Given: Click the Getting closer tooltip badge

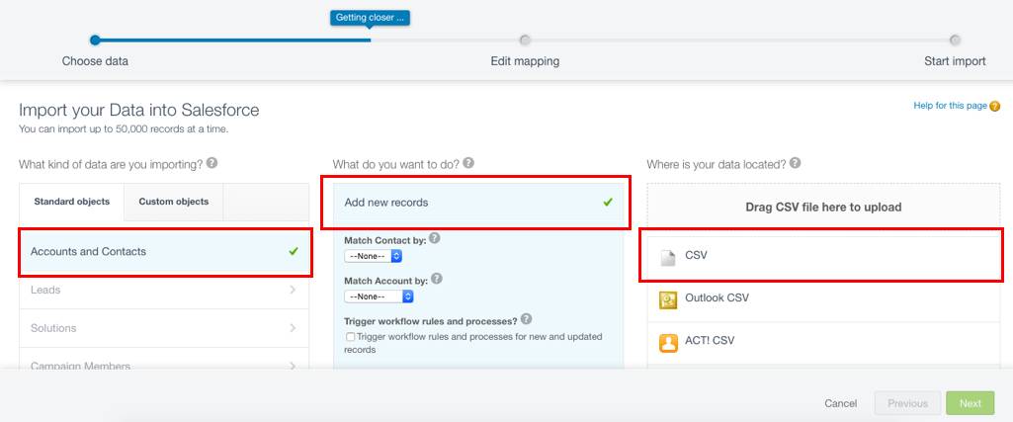Looking at the screenshot, I should pos(371,18).
